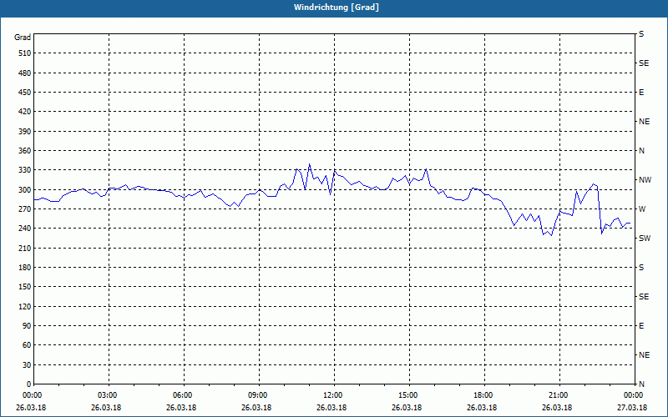
Task: Select the 390 y-axis tick label
Action: pyautogui.click(x=25, y=132)
